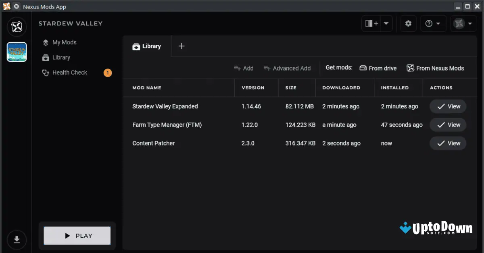Expand the help menu dropdown
The height and width of the screenshot is (253, 484).
438,23
